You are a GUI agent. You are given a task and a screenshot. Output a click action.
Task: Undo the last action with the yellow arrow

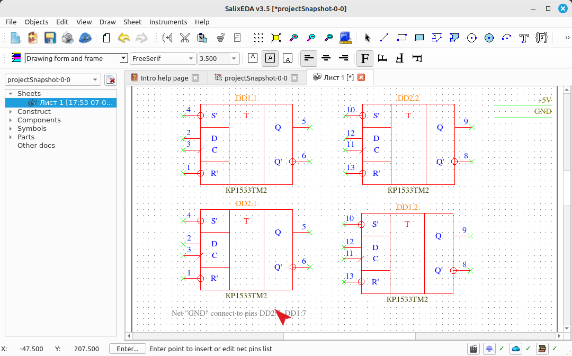(x=123, y=38)
